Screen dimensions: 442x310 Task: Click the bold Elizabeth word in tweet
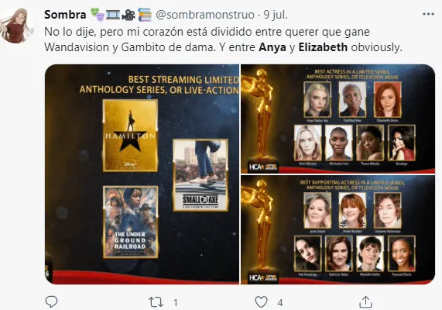tap(323, 47)
